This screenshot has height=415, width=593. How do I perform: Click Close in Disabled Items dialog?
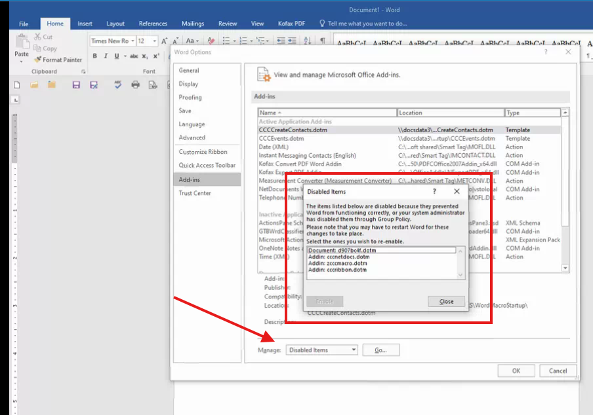pyautogui.click(x=446, y=301)
